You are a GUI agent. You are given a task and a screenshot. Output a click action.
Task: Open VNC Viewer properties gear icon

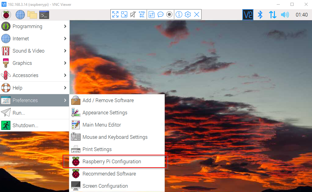point(188,14)
